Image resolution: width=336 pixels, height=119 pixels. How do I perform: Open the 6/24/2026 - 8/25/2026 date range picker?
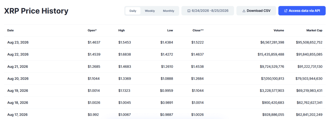[208, 11]
